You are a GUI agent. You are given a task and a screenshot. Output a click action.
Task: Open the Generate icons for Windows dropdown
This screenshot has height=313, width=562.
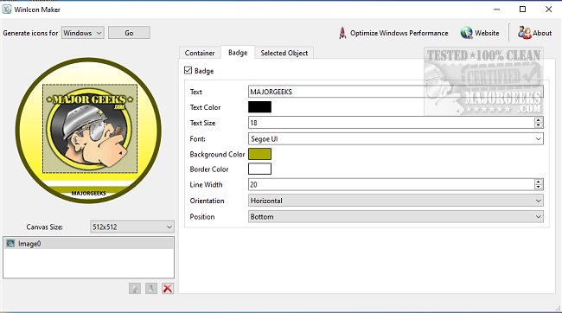point(83,33)
